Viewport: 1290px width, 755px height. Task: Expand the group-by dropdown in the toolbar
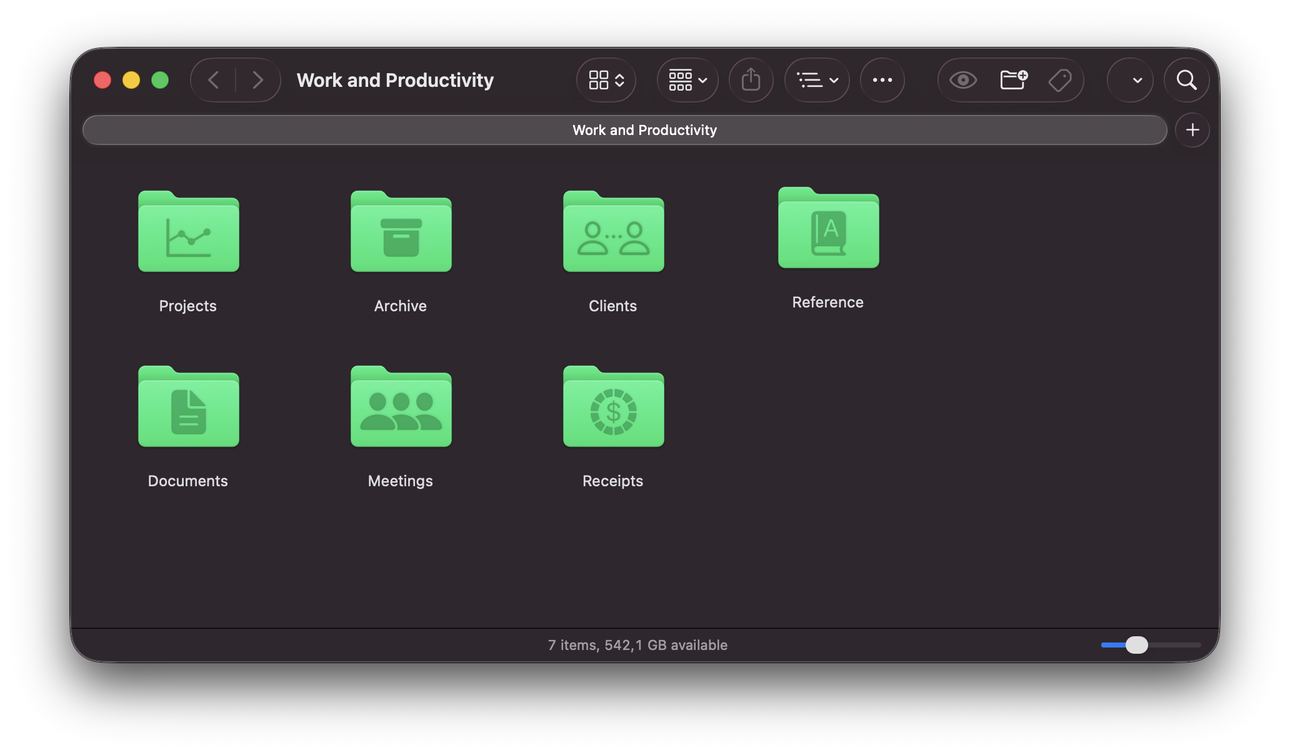[x=686, y=80]
